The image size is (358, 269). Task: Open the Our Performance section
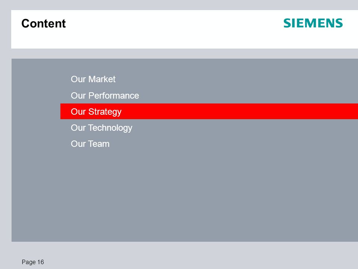coord(105,96)
